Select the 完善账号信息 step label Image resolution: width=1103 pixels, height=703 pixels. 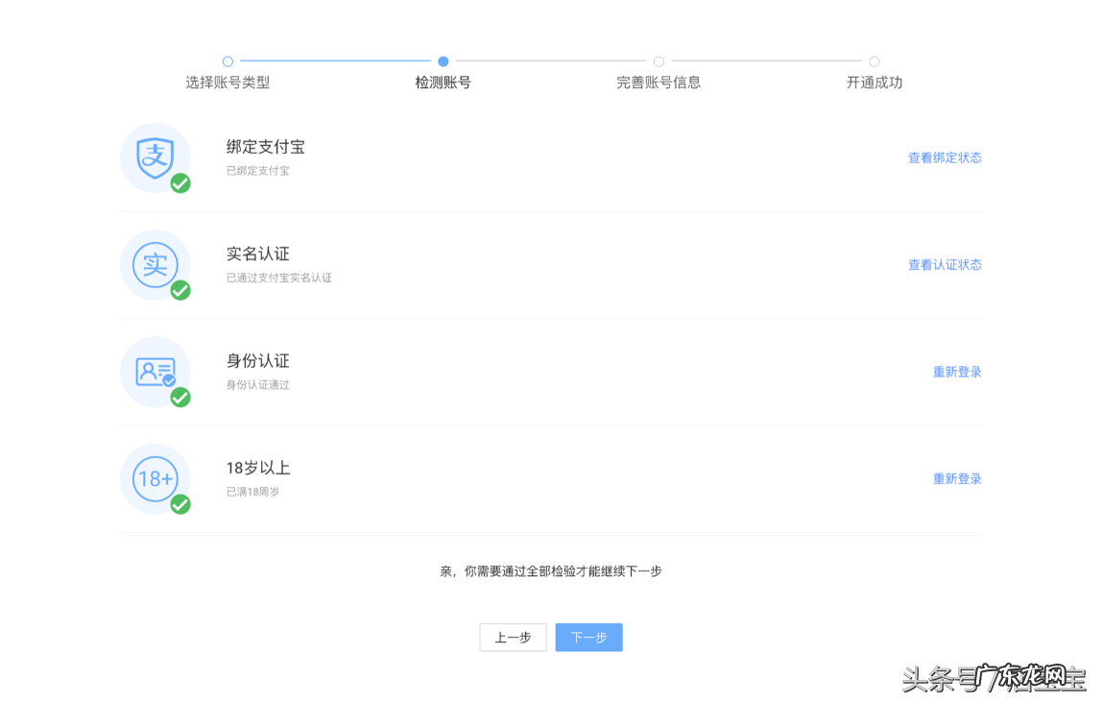point(659,84)
